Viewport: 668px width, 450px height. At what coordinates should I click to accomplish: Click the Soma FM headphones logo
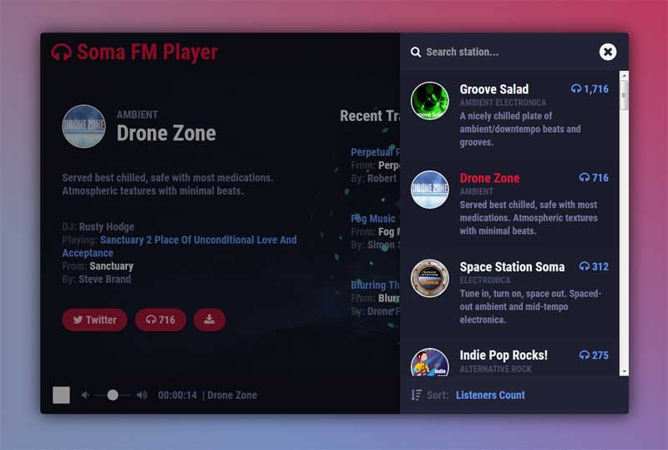[x=61, y=53]
